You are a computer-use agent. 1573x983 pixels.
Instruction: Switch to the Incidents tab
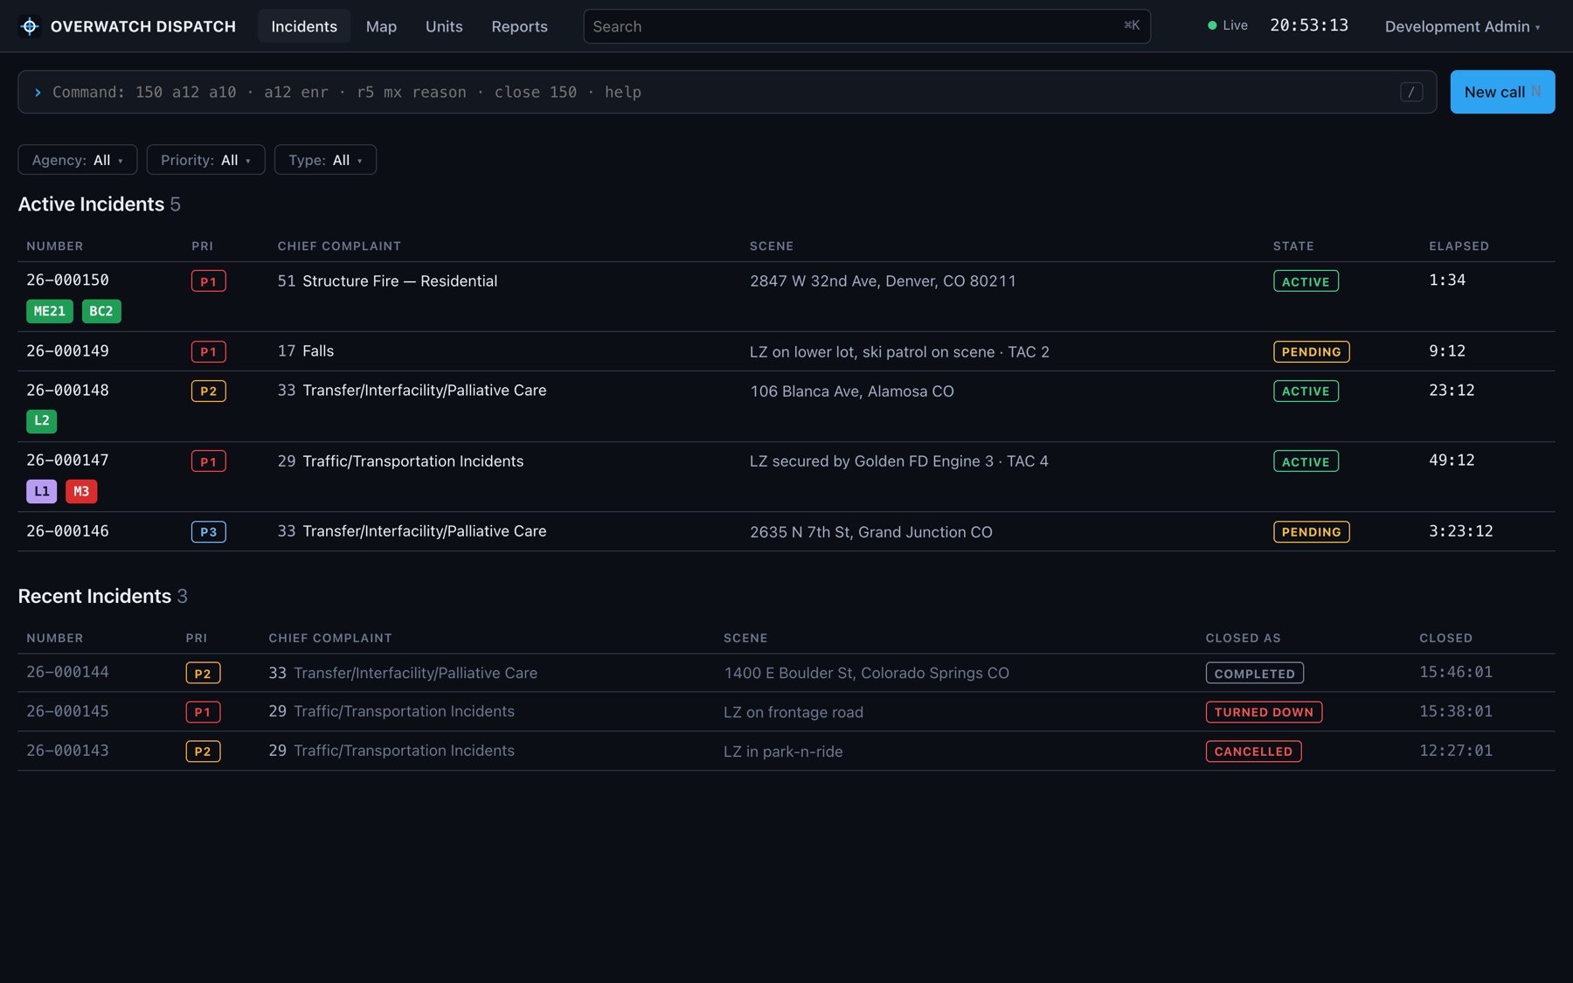(304, 26)
